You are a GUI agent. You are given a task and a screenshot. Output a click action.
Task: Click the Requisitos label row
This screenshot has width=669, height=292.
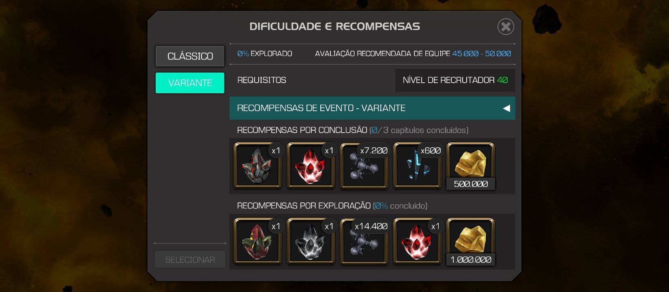coord(262,80)
